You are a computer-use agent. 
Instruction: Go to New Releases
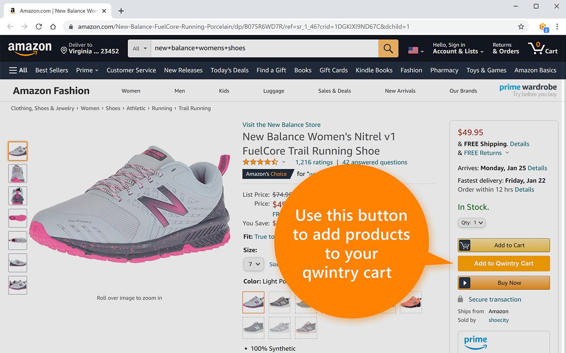point(183,70)
